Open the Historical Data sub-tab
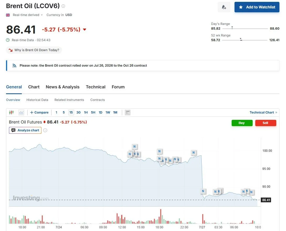This screenshot has height=231, width=286. 37,100
